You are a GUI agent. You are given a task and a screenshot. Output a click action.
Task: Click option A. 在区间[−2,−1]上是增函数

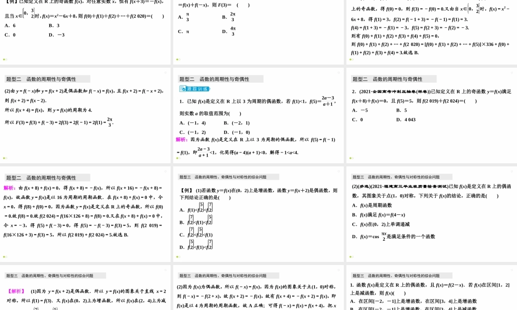click(414, 301)
